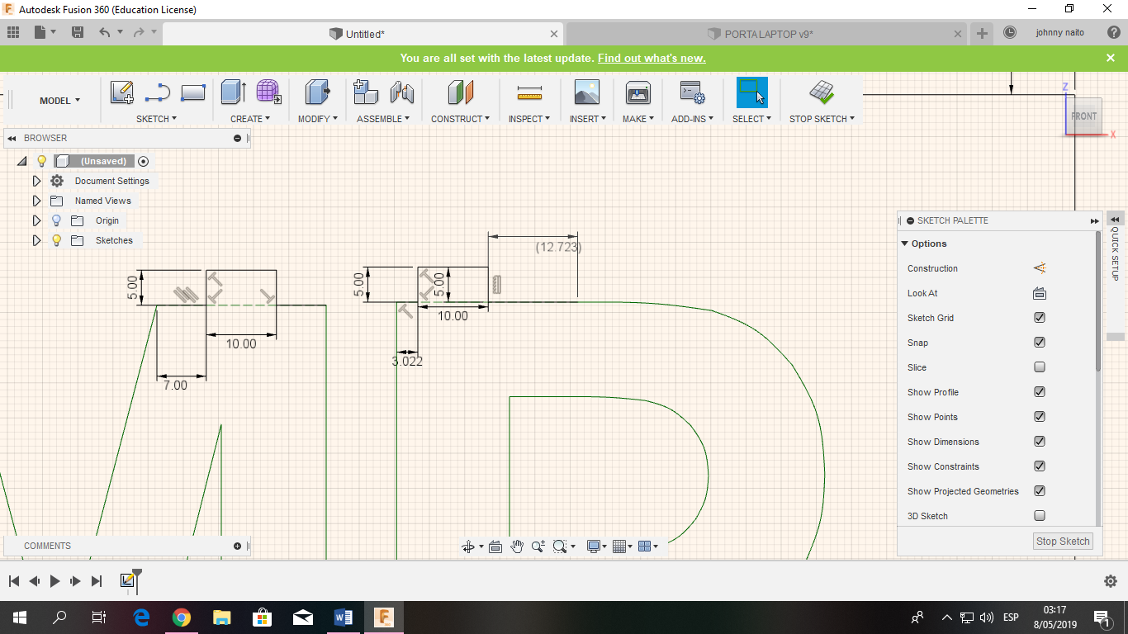This screenshot has width=1128, height=634.
Task: Select the Offset Plane construct tool
Action: [461, 92]
